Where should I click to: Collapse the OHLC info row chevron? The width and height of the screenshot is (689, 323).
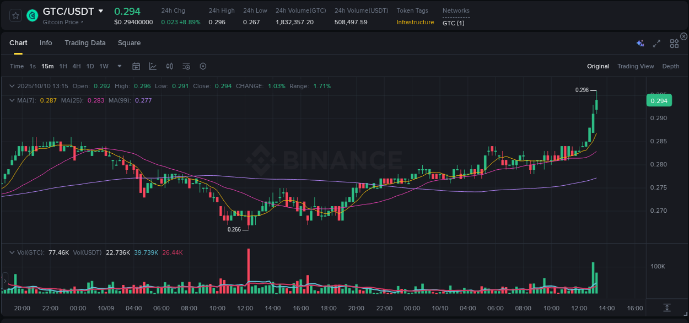pyautogui.click(x=12, y=86)
